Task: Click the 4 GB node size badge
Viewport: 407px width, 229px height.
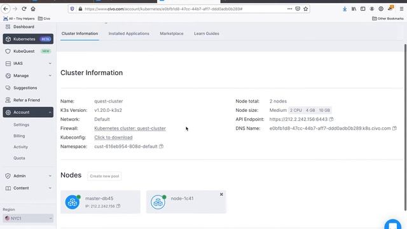Action: (x=310, y=110)
